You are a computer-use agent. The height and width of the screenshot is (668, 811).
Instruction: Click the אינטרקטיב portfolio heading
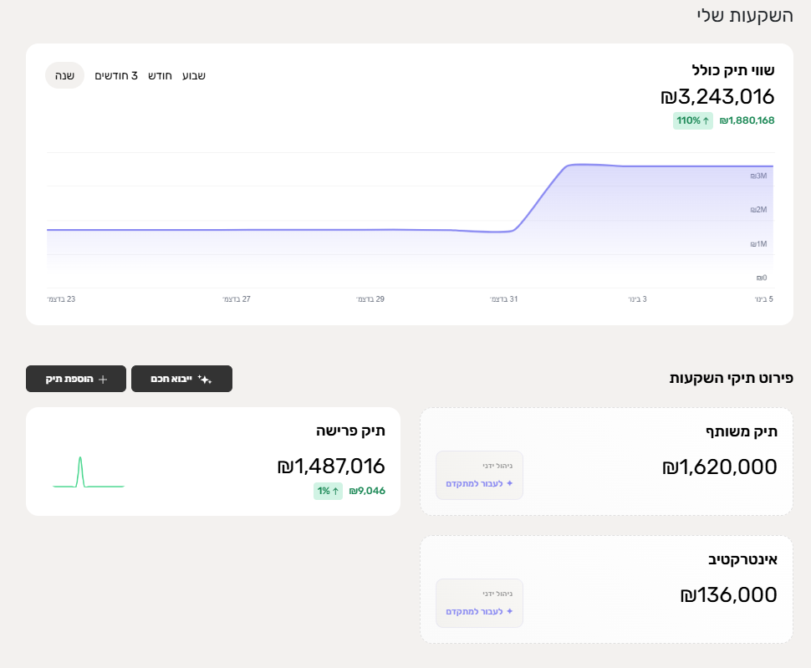(x=742, y=559)
